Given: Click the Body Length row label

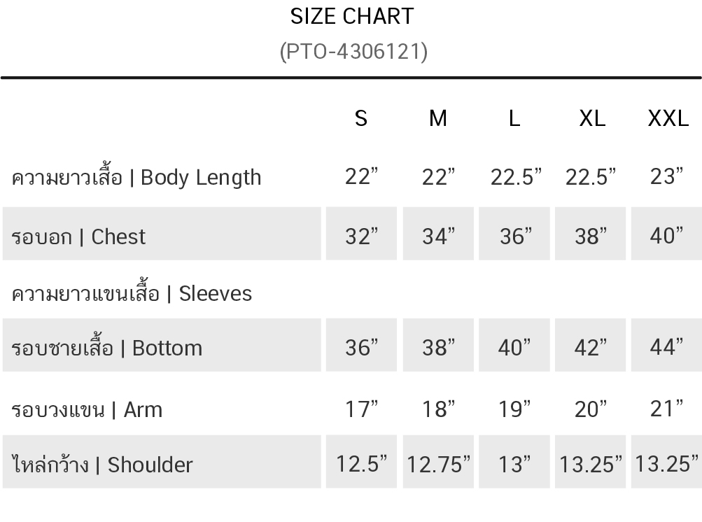Looking at the screenshot, I should 136,177.
